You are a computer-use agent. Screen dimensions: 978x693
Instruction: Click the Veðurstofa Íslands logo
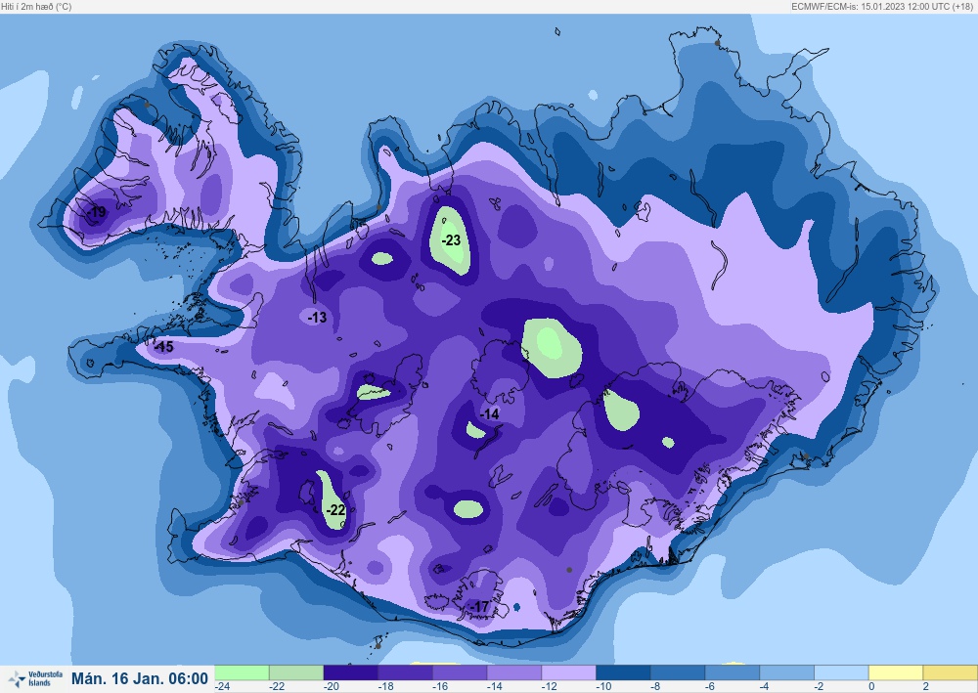[35, 678]
